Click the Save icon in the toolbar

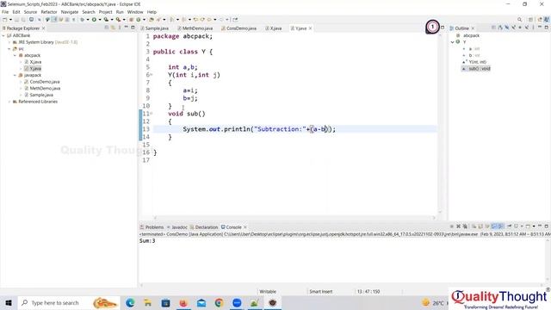click(16, 20)
